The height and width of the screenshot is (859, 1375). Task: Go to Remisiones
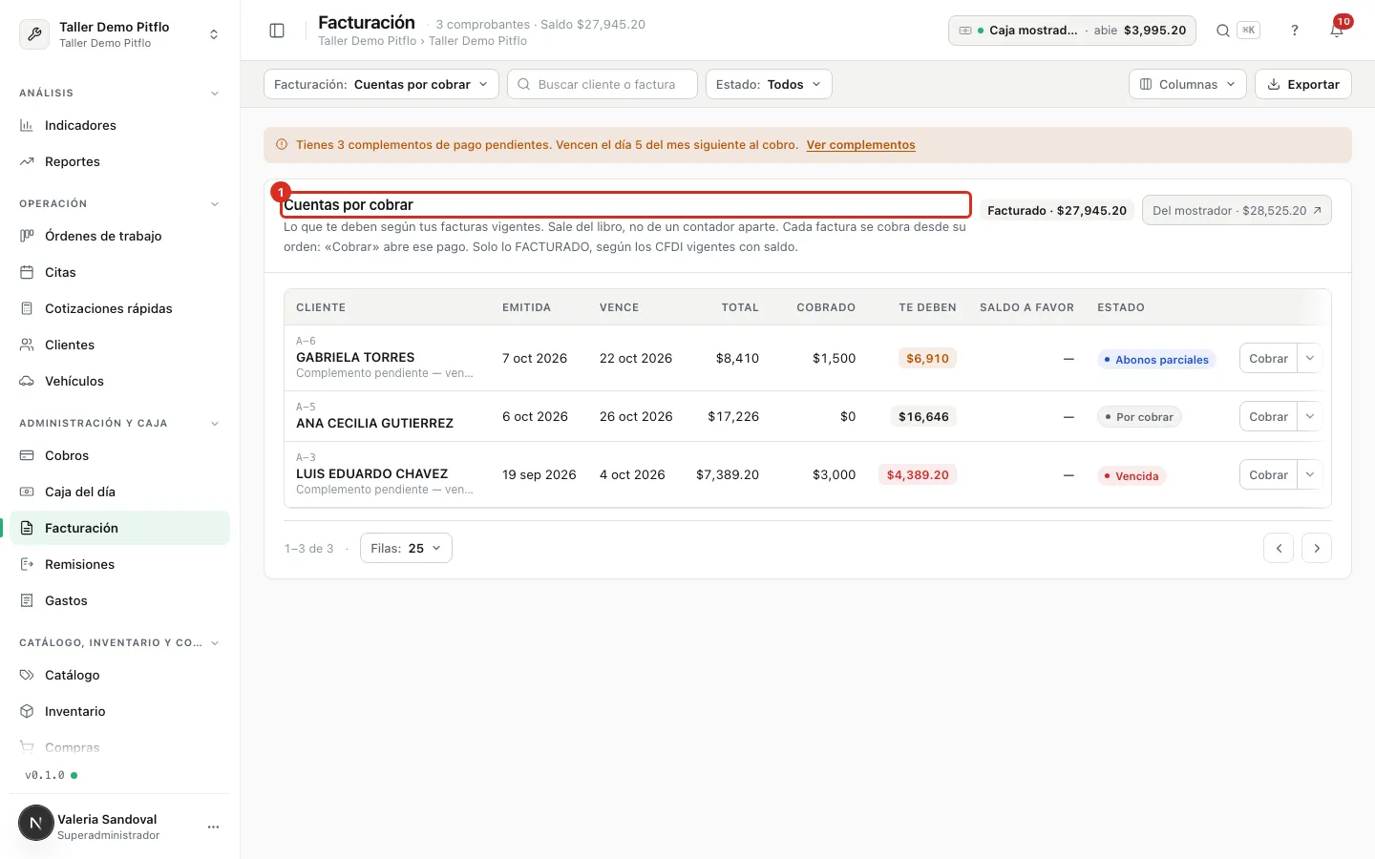point(120,564)
